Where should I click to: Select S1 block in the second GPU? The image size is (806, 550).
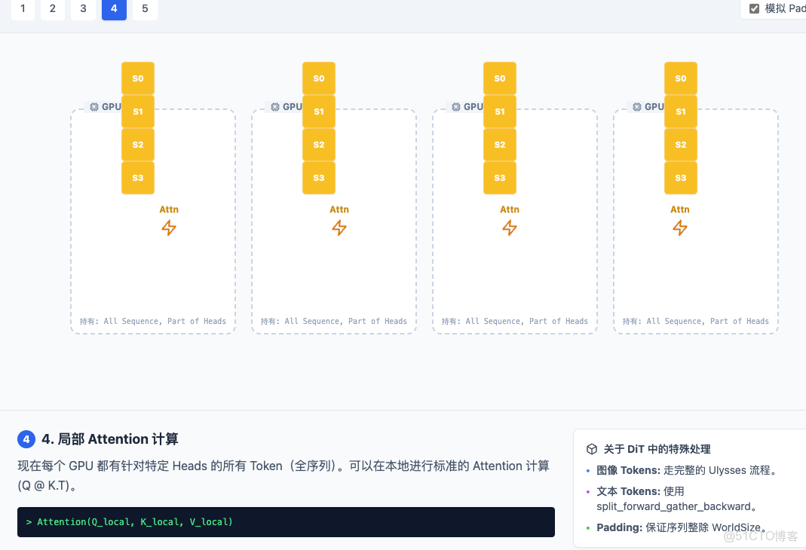pyautogui.click(x=319, y=112)
